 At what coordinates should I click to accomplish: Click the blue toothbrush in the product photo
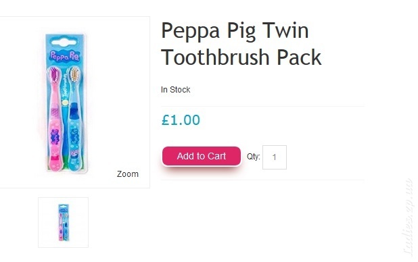pyautogui.click(x=75, y=118)
